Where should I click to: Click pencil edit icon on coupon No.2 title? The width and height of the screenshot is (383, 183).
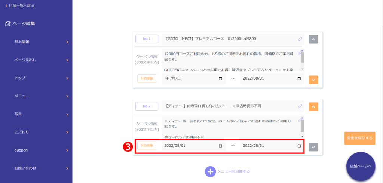pos(300,106)
